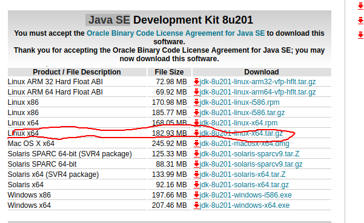
Task: Select the Product / File Description column header
Action: click(77, 72)
